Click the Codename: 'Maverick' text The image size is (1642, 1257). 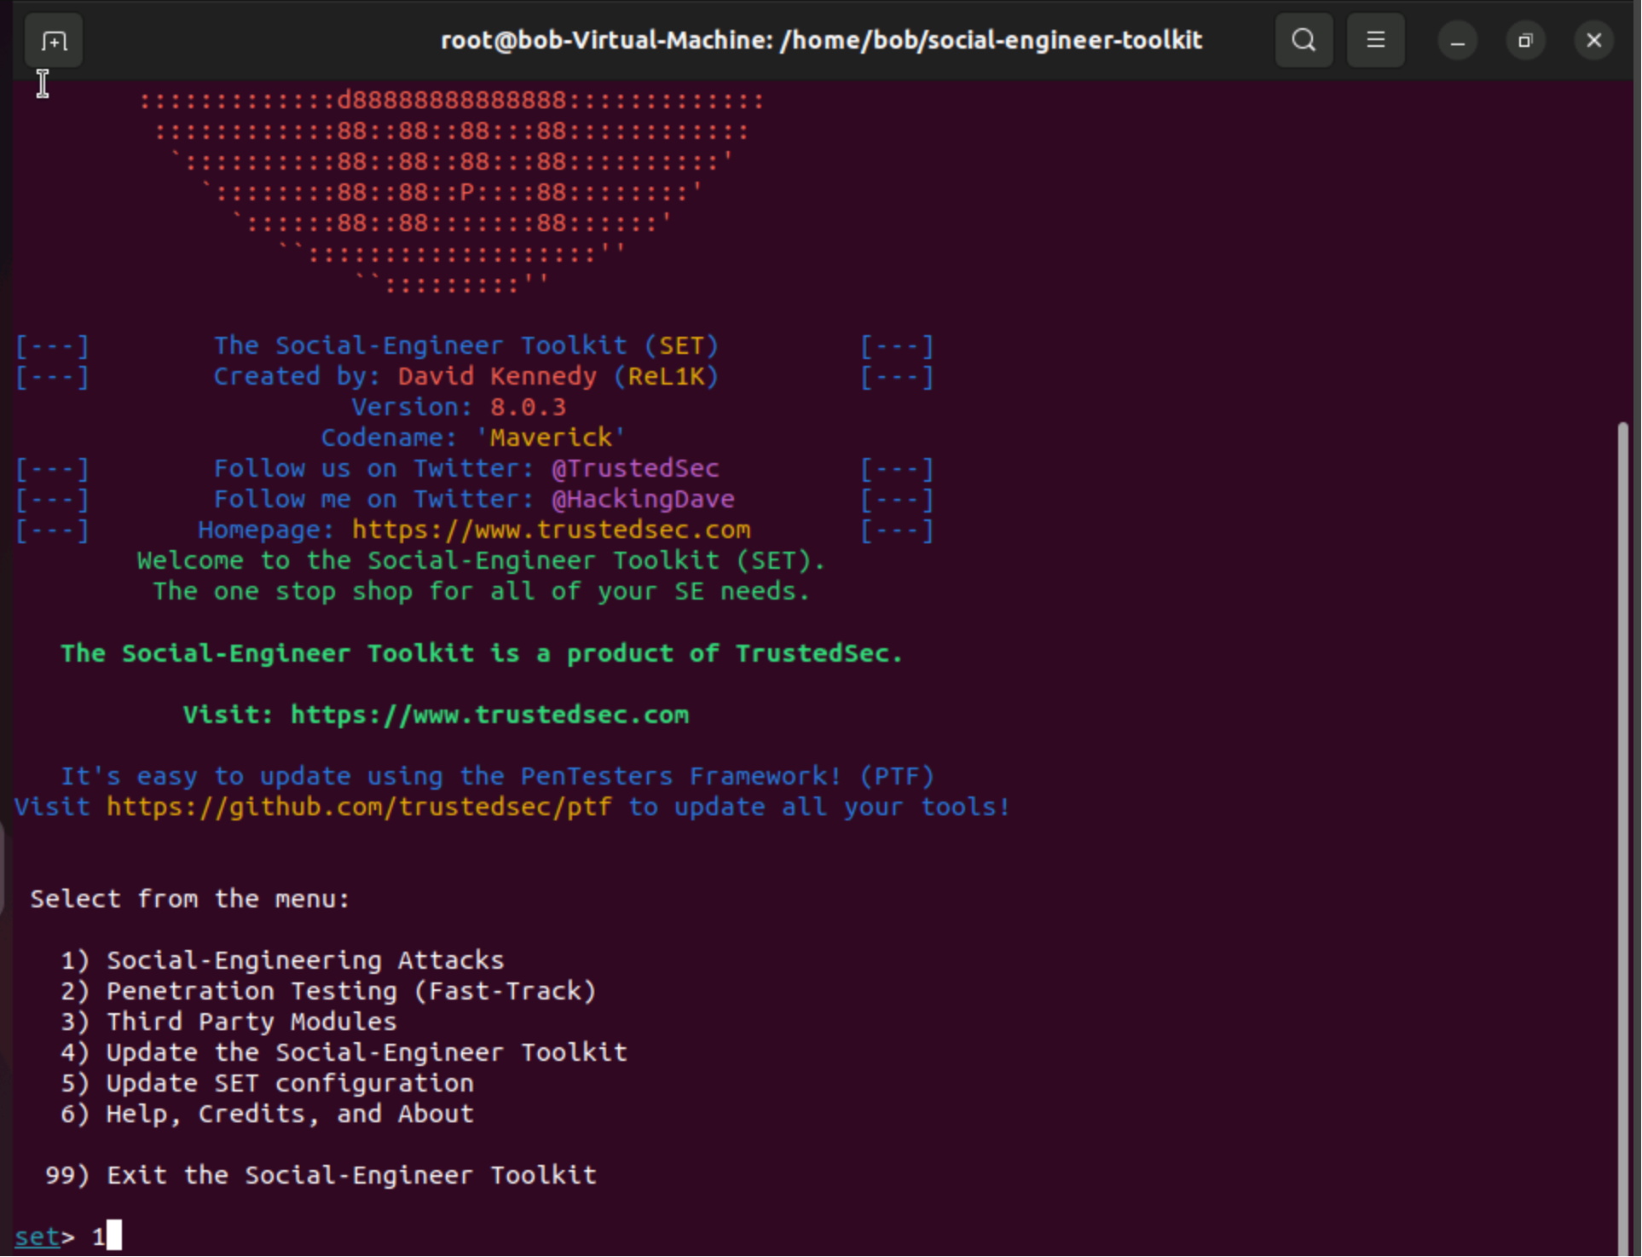coord(473,437)
